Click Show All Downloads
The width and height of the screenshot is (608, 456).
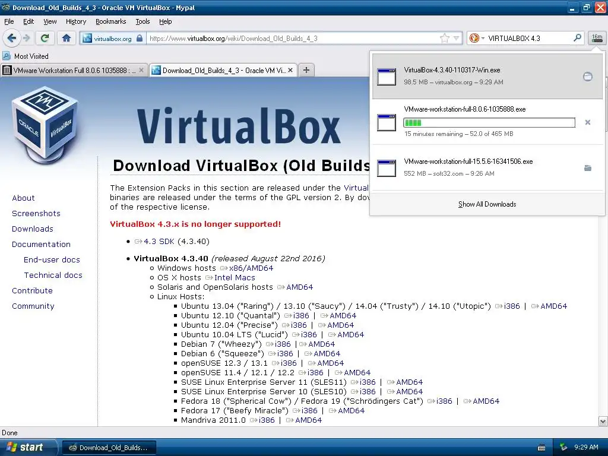487,204
